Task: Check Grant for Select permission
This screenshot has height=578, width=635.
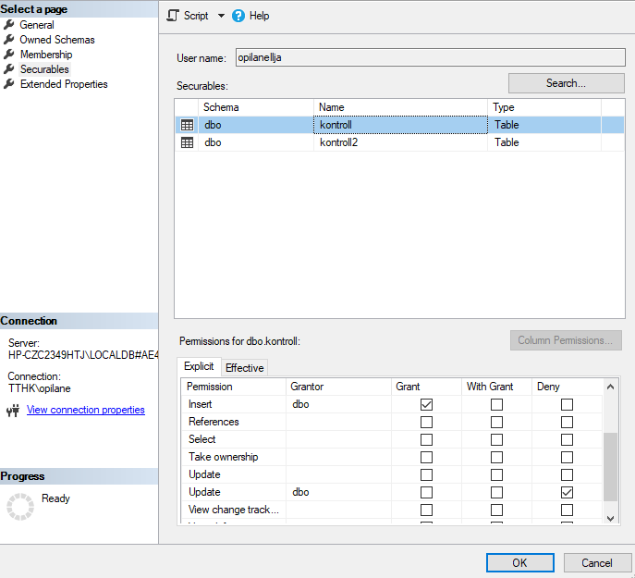Action: 426,439
